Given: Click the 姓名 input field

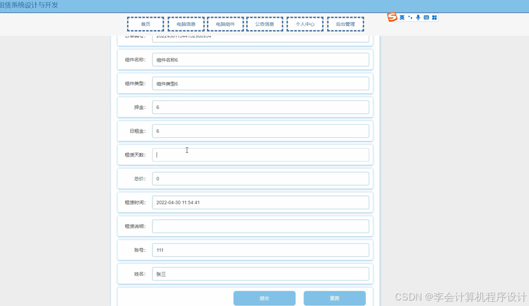Looking at the screenshot, I should tap(260, 274).
